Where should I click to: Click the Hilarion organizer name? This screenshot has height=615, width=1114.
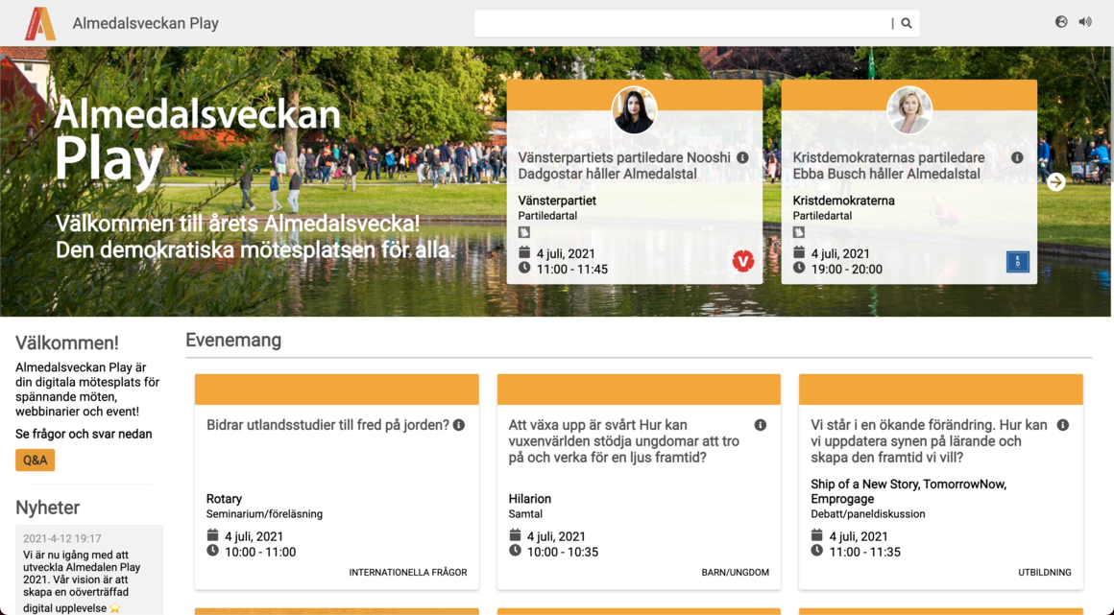click(x=530, y=499)
